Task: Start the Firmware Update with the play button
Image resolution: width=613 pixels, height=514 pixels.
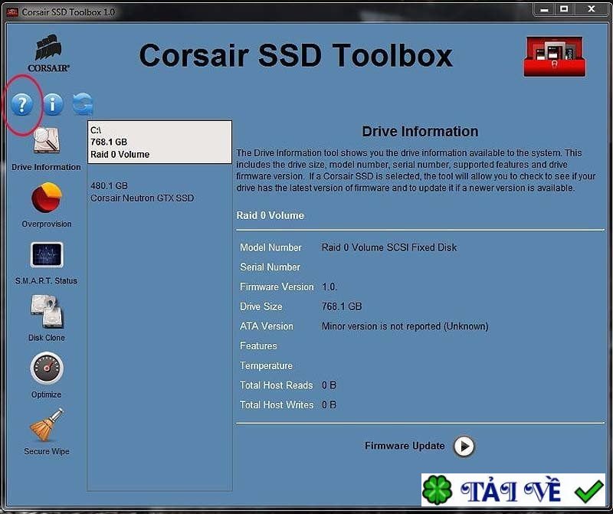Action: click(464, 447)
